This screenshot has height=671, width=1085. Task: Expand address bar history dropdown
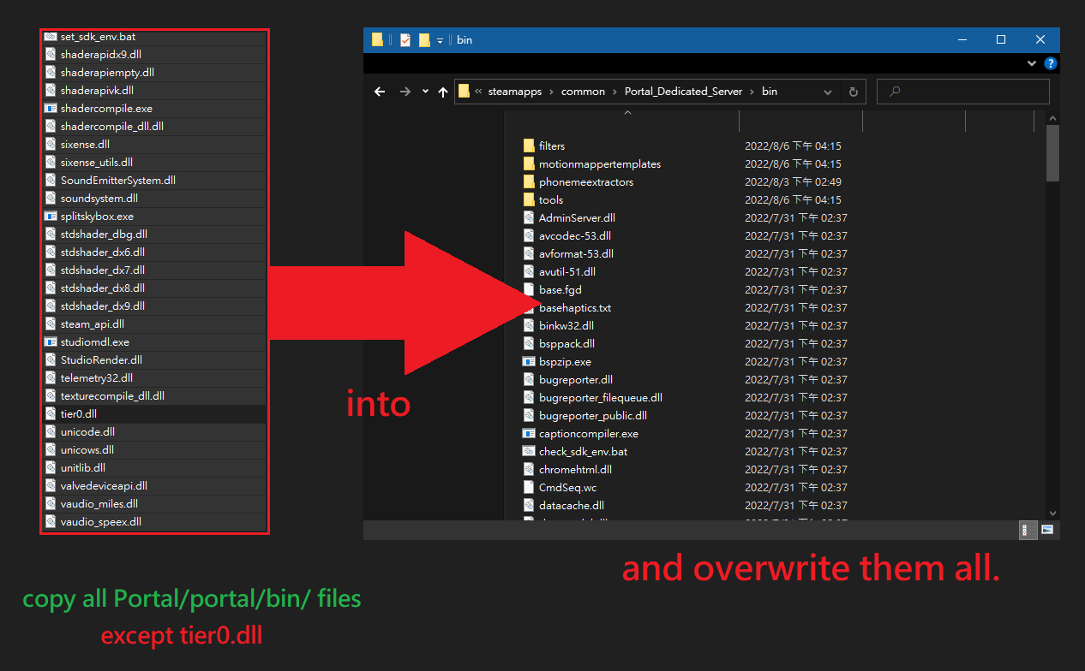828,92
